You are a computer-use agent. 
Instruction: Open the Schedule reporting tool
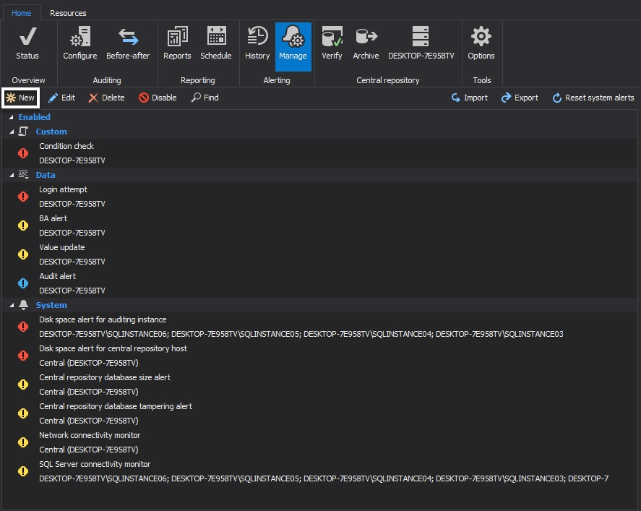tap(216, 44)
